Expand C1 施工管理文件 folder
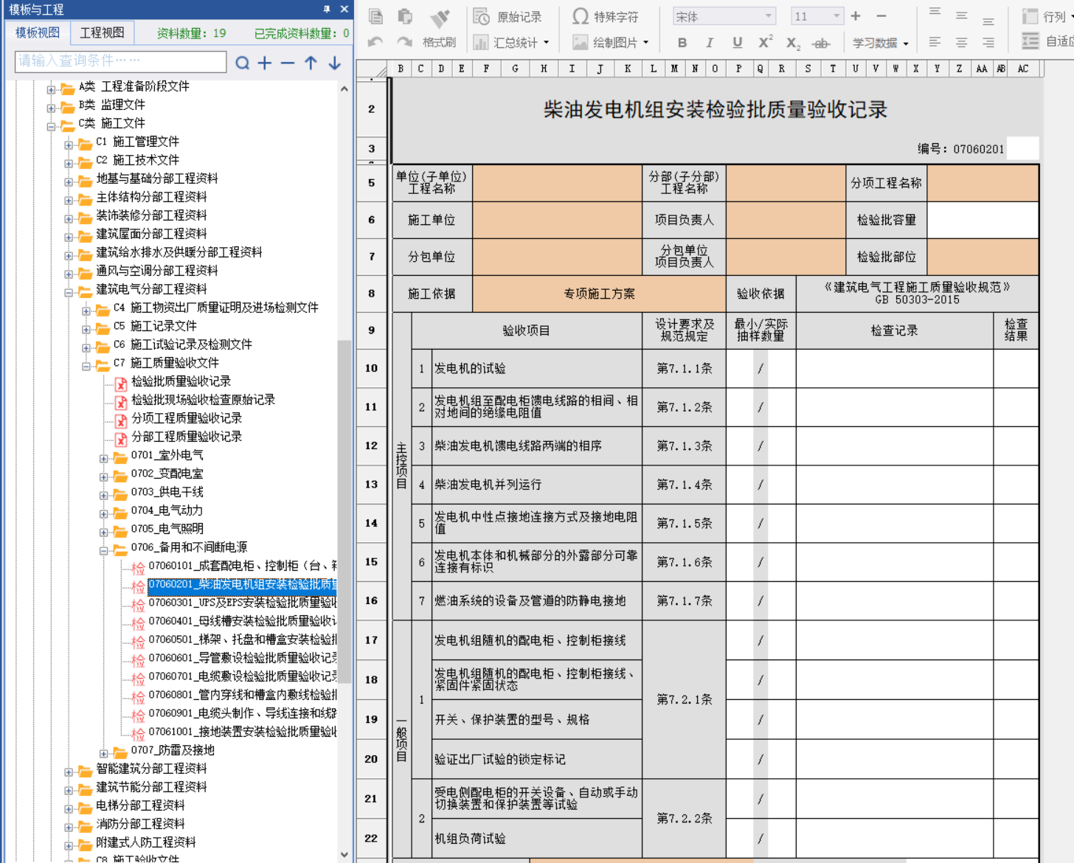Screen dimensions: 1074x863 click(x=69, y=145)
